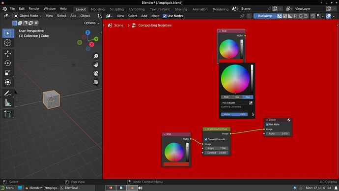Select the Measure tool
The height and width of the screenshot is (191, 339).
coord(8,103)
